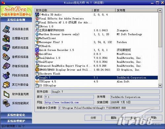This screenshot has height=129, width=165.
Task: Click version 3, 54, 0, 132
Action: pos(103,42)
